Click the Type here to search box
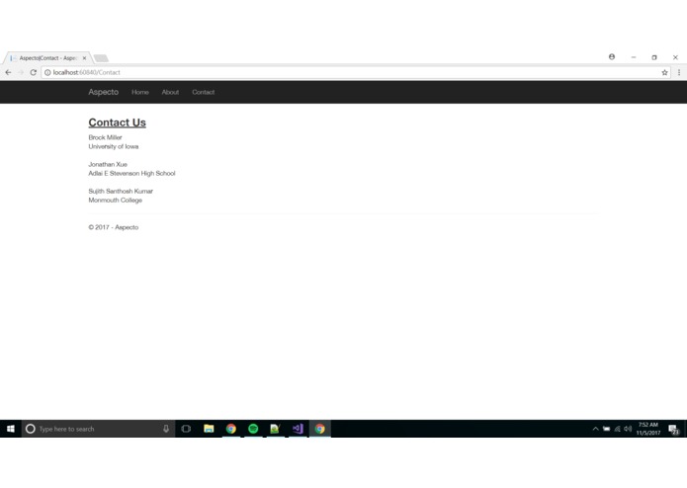The image size is (687, 488). pos(98,429)
